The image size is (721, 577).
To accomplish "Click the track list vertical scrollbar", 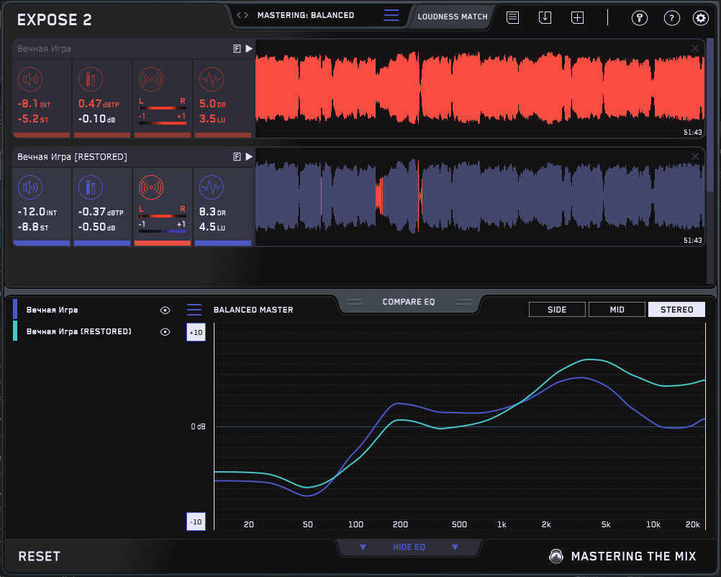I will tap(710, 115).
